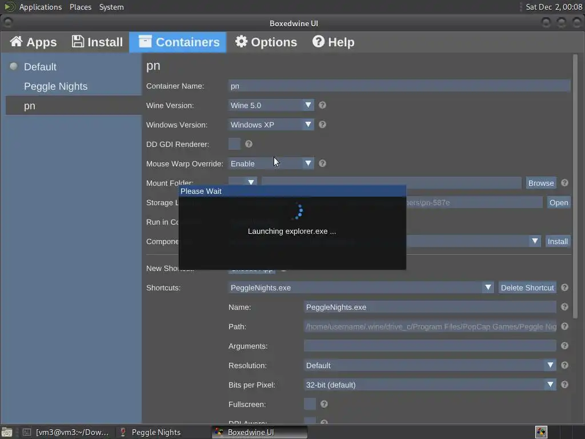Open the Options tab
The image size is (585, 439).
266,42
